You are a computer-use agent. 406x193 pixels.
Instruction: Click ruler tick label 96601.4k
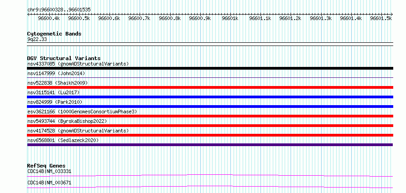pyautogui.click(x=351, y=18)
